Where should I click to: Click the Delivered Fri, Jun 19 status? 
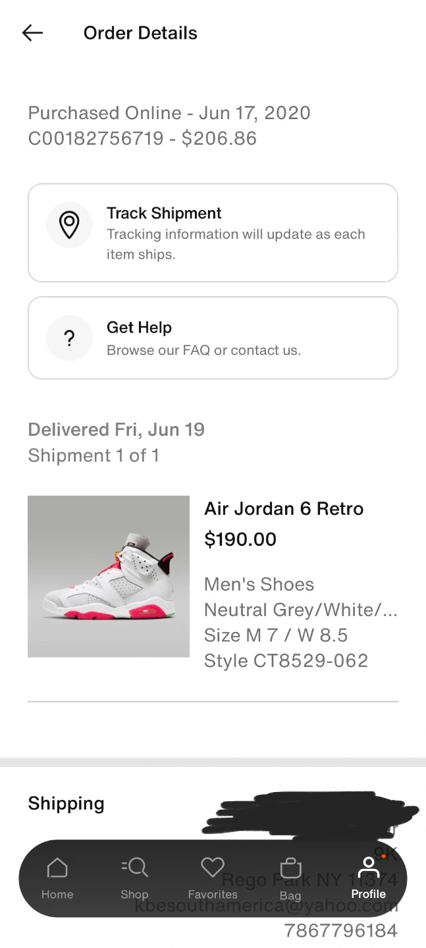click(x=116, y=430)
